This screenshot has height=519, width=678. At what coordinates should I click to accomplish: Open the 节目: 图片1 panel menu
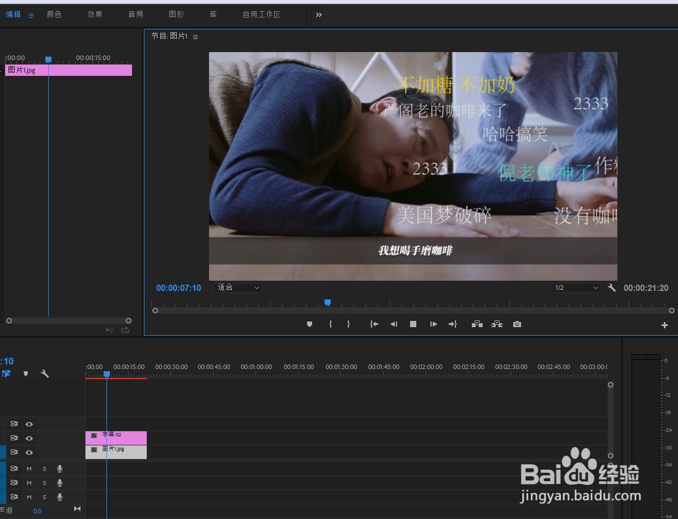click(x=195, y=37)
